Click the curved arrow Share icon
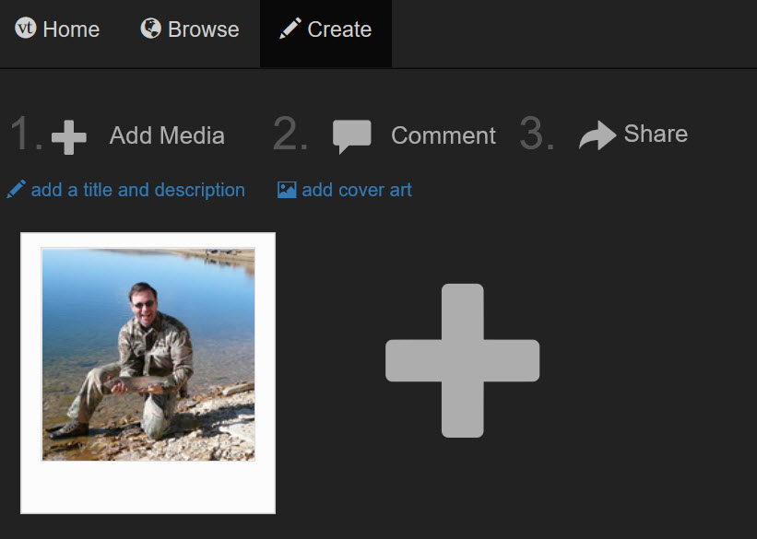Screen dimensions: 757x539 (x=597, y=136)
